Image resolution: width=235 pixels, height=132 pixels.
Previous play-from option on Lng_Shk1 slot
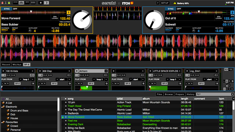click(204, 79)
